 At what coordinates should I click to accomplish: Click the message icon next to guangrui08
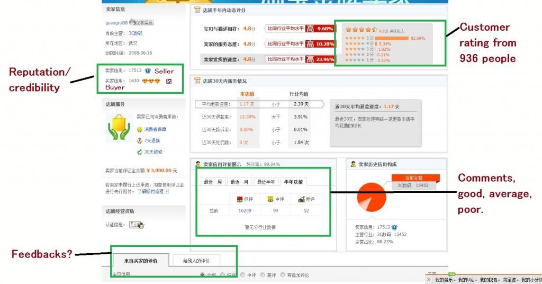click(x=141, y=22)
